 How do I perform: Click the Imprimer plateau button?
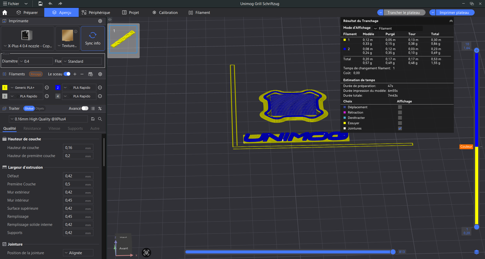[454, 13]
